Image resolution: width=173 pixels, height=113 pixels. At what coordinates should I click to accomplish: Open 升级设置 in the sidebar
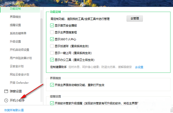tap(15, 41)
